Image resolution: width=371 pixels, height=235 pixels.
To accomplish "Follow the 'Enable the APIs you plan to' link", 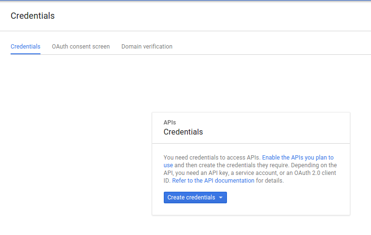I will tap(298, 157).
